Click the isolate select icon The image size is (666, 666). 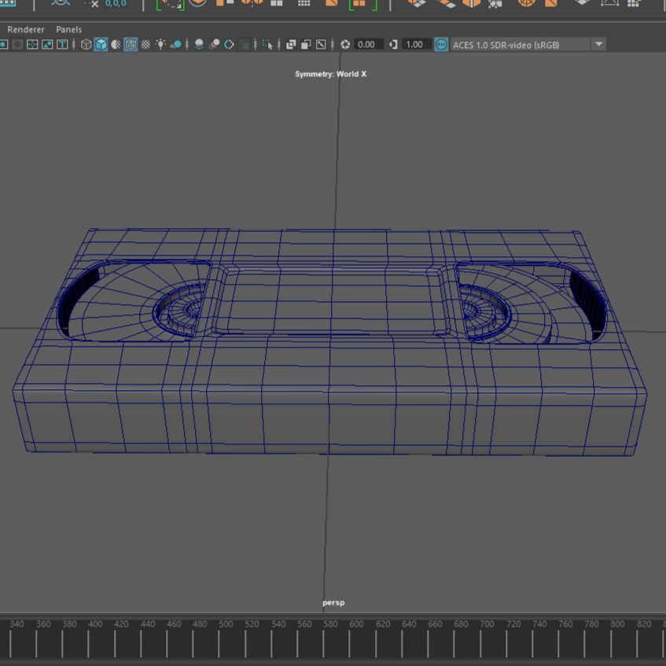click(267, 45)
